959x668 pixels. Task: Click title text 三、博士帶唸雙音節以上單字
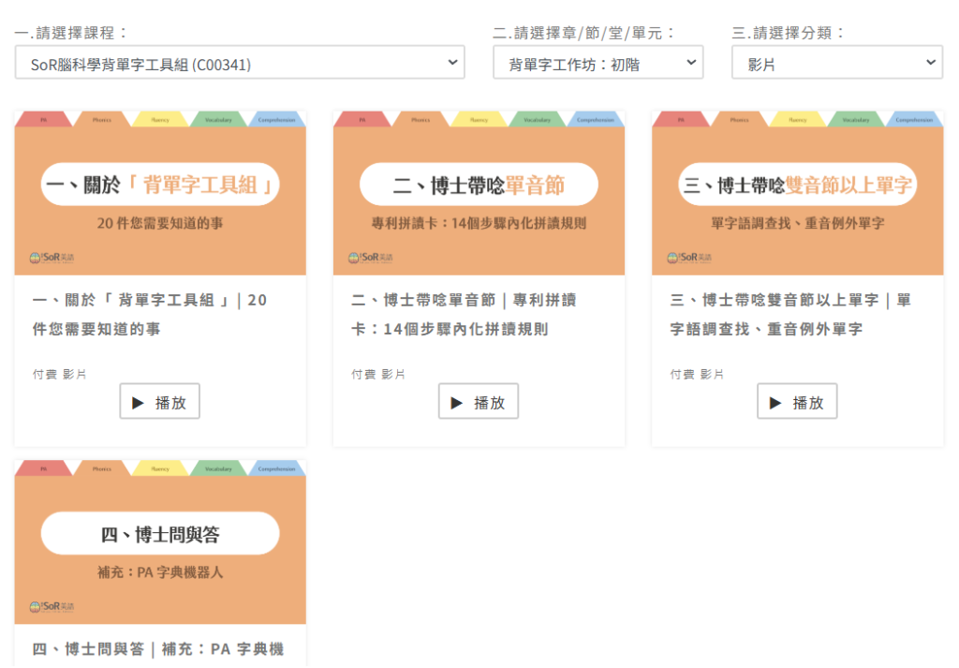(790, 315)
